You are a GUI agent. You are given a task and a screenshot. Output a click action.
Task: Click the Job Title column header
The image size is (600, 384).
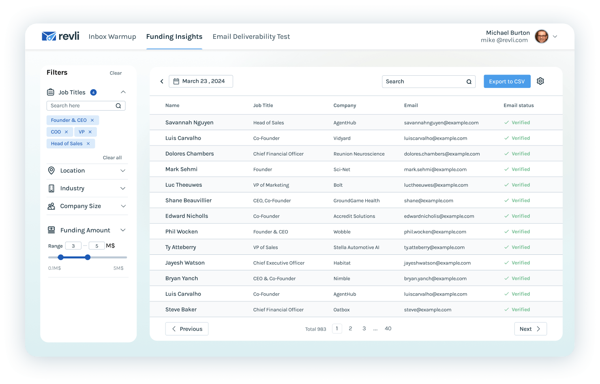point(263,105)
